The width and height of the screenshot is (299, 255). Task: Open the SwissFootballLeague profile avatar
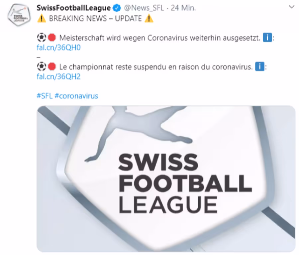coord(19,16)
